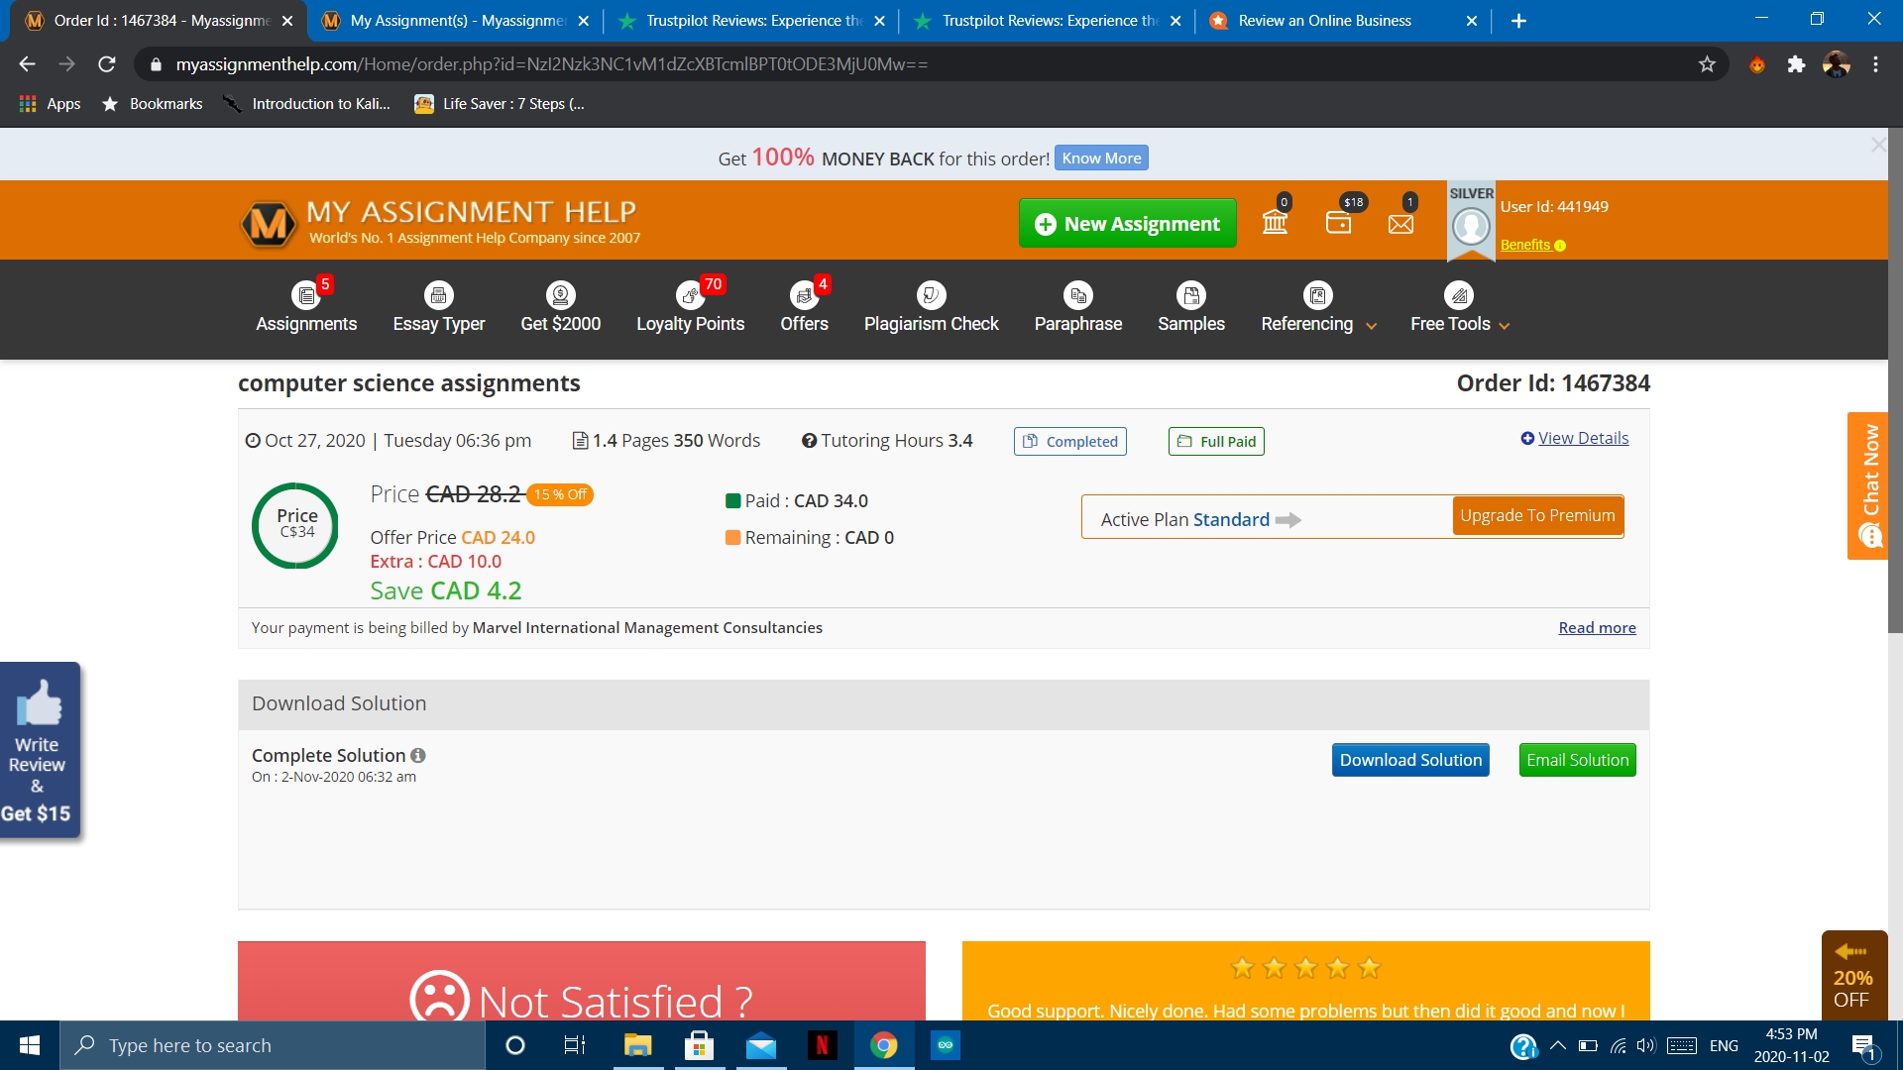
Task: Expand the Referencing dropdown menu
Action: tap(1312, 323)
